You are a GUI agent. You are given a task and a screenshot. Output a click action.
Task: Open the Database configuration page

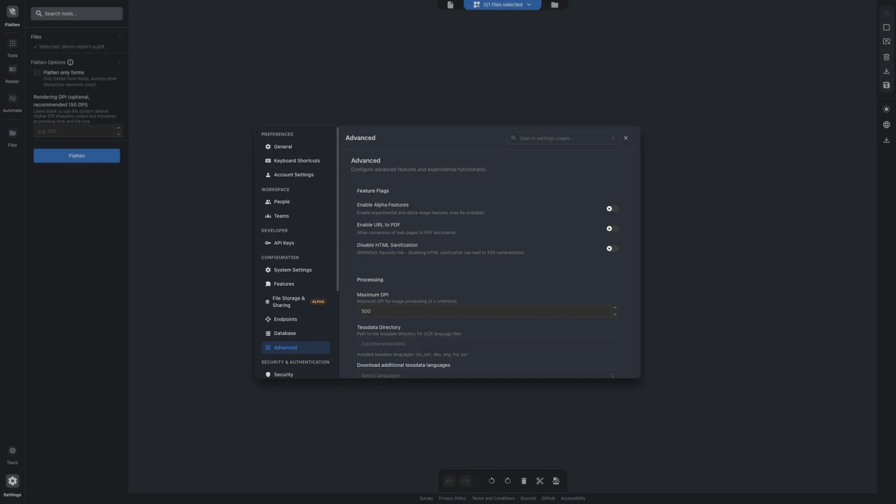coord(296,333)
